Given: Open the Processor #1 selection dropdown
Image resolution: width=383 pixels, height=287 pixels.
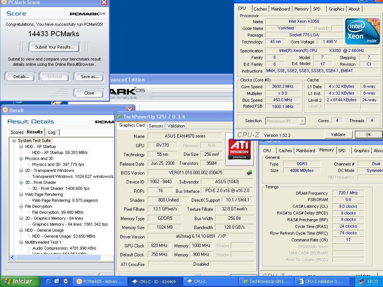Looking at the screenshot, I should 302,121.
